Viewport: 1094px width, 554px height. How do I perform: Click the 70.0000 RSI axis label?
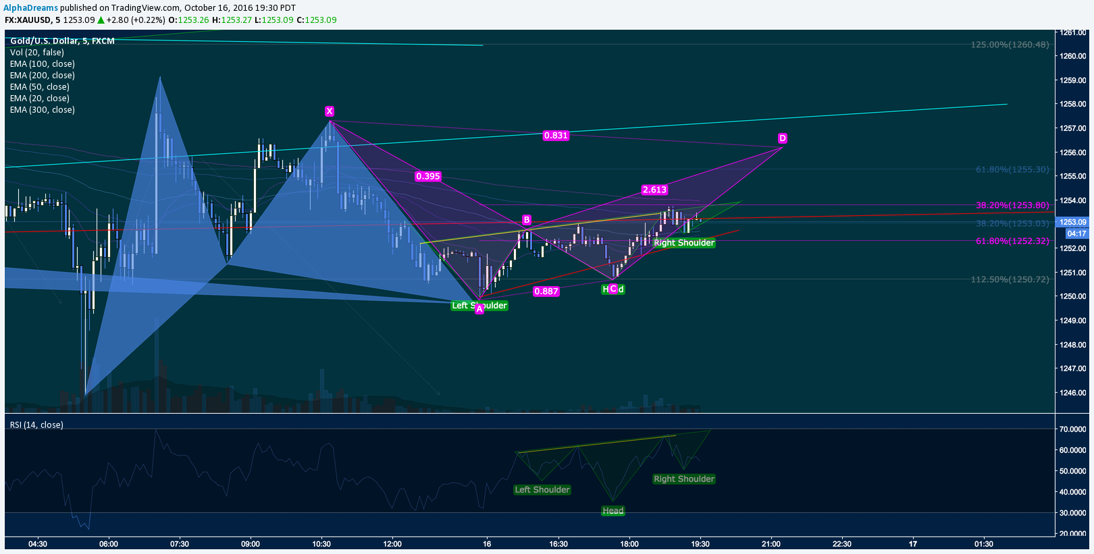tap(1073, 429)
